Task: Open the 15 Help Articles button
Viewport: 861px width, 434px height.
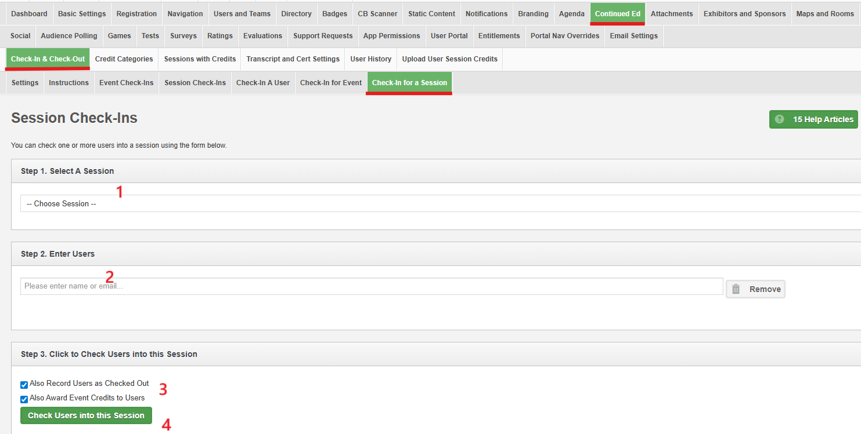Action: tap(813, 119)
